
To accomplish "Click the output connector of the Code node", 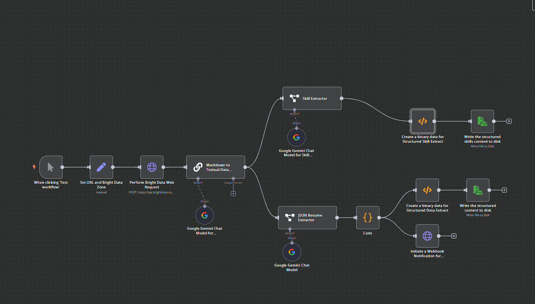I will 379,218.
